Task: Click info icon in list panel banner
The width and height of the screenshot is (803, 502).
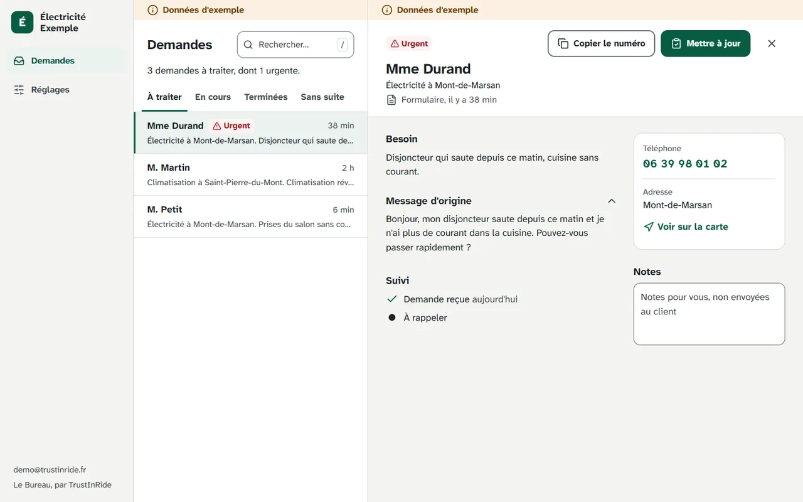Action: point(152,10)
